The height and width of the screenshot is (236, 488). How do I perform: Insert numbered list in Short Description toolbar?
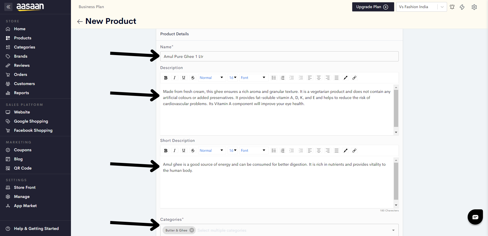pos(283,150)
